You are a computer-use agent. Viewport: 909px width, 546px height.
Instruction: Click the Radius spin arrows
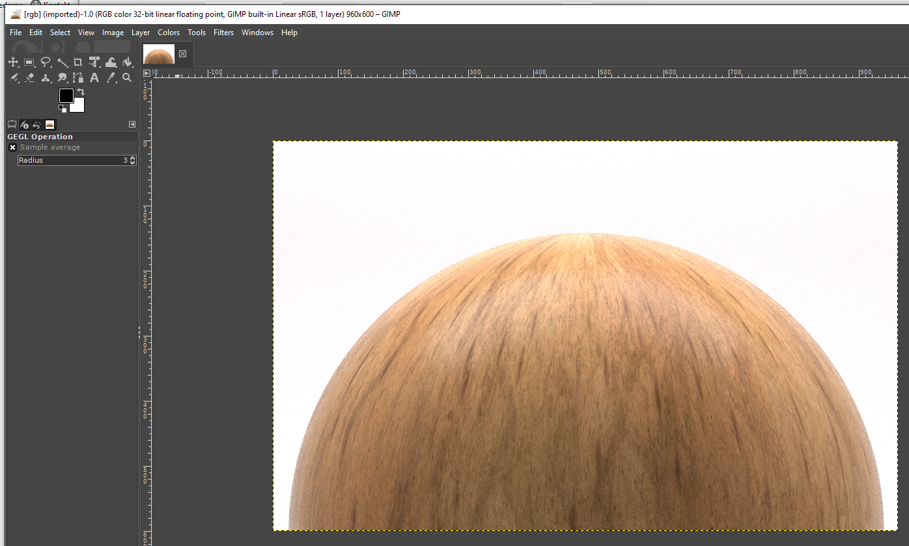point(133,160)
